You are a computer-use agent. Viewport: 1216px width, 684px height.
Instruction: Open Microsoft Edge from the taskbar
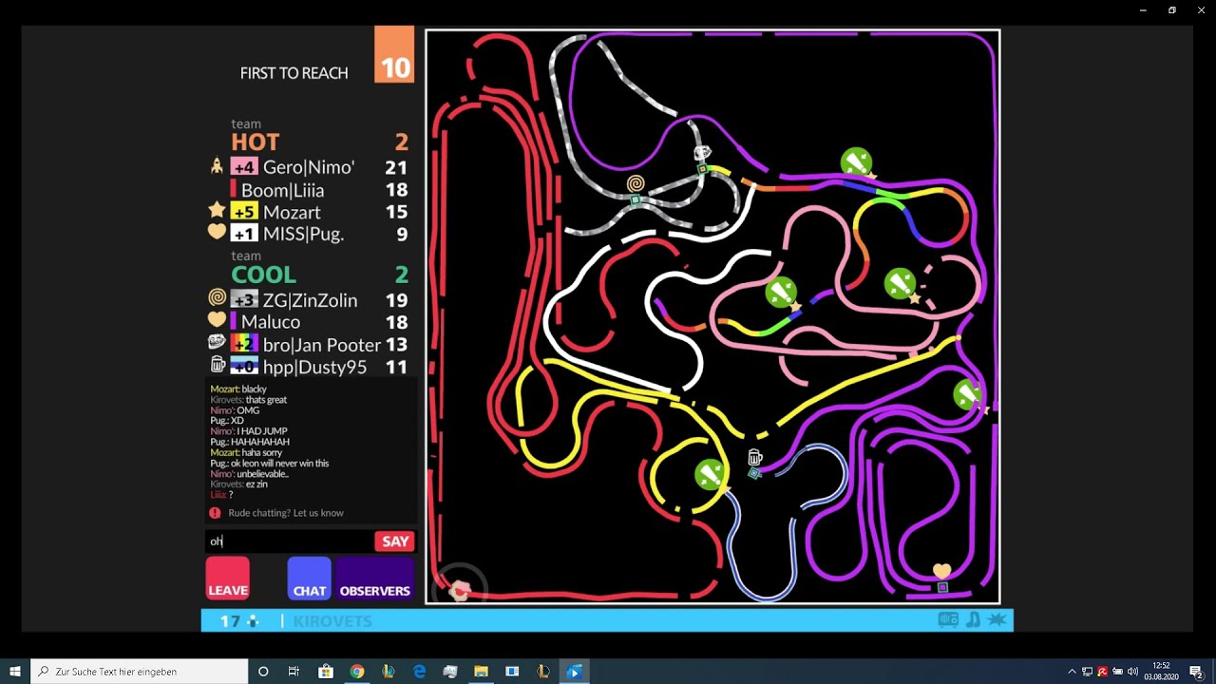click(x=419, y=672)
